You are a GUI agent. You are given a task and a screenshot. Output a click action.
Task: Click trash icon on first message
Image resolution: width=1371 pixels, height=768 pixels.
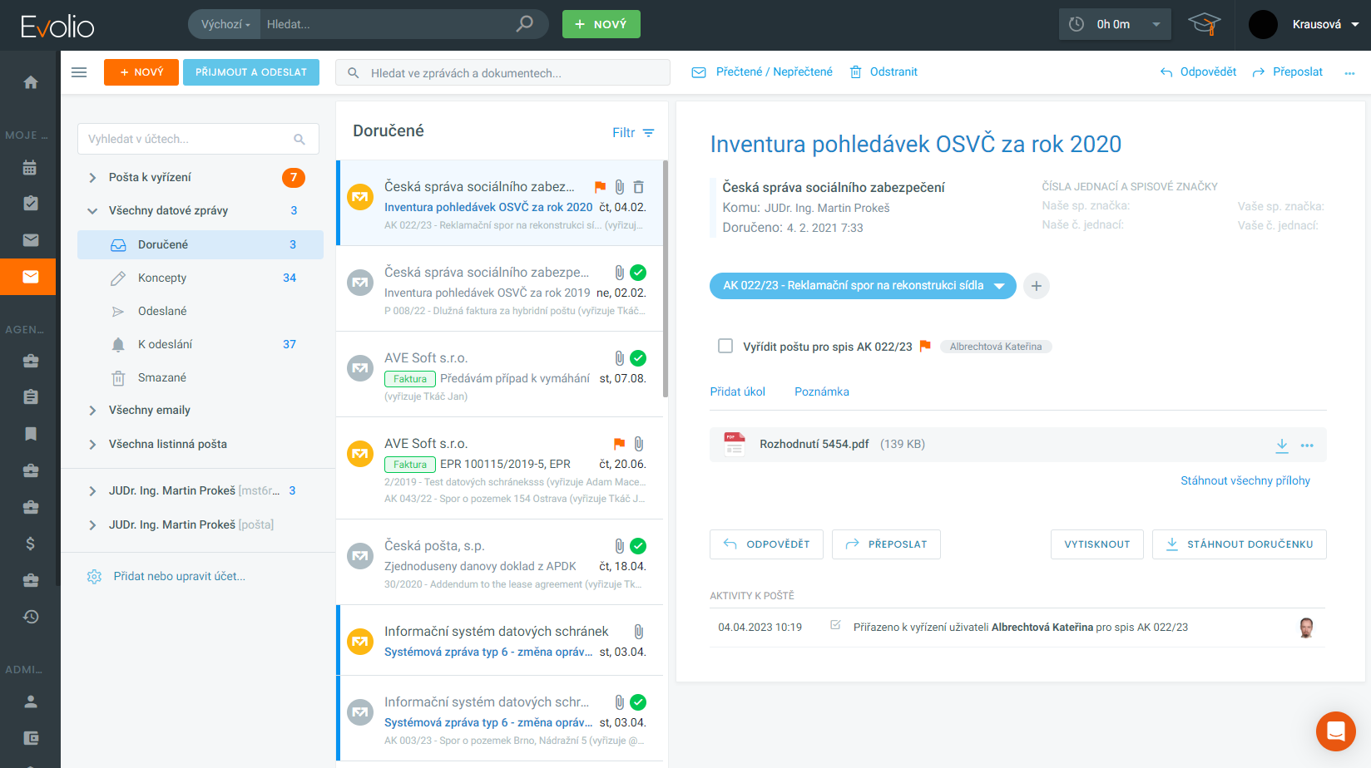638,187
